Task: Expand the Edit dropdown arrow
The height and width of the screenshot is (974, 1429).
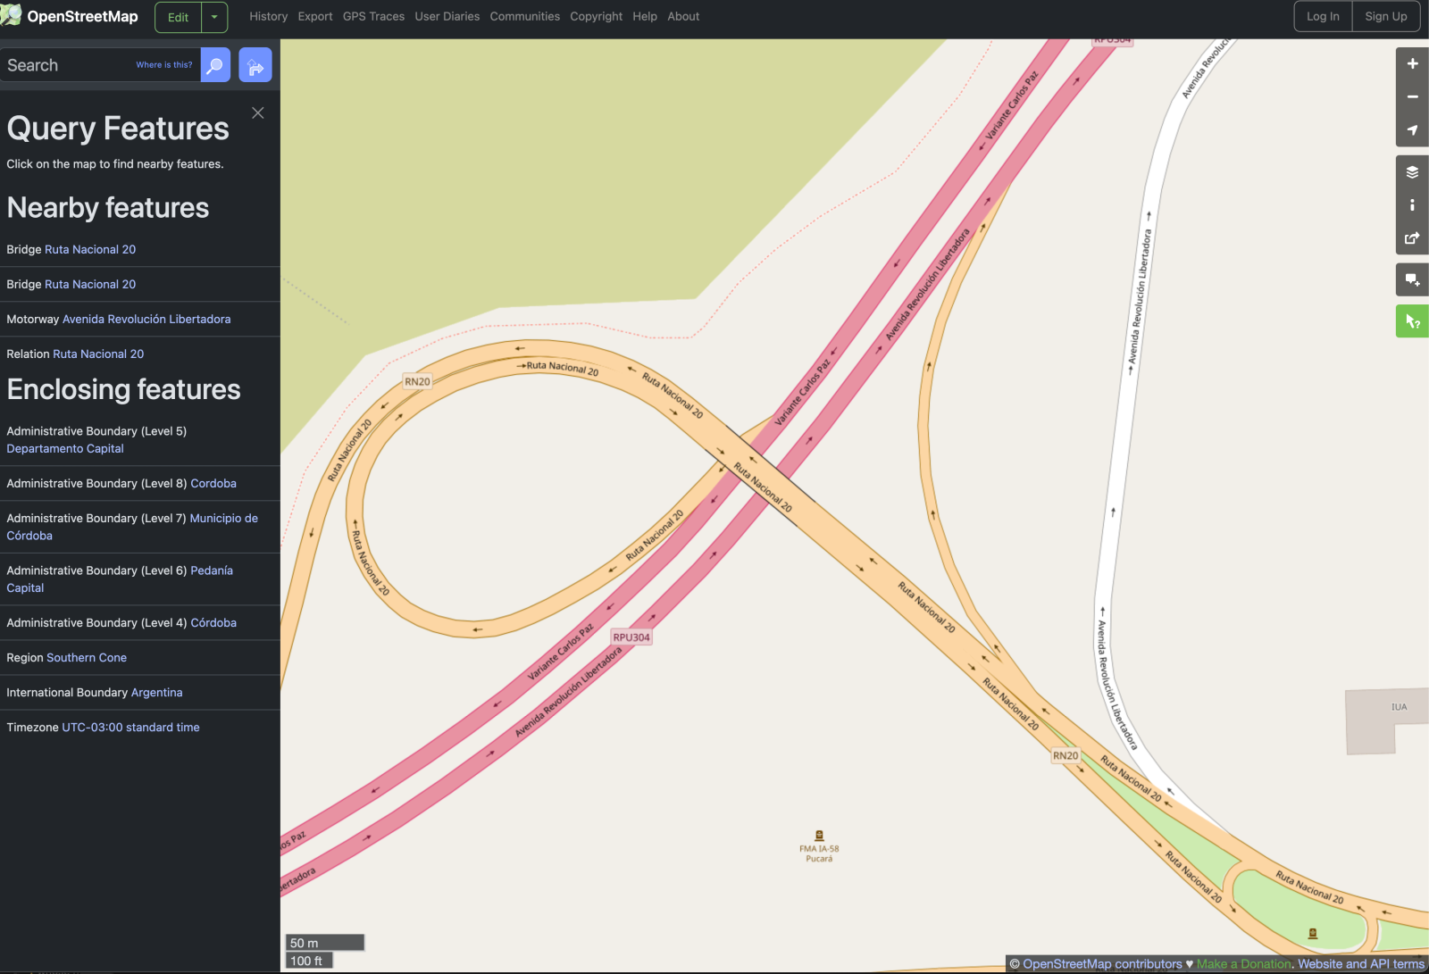Action: [x=214, y=17]
